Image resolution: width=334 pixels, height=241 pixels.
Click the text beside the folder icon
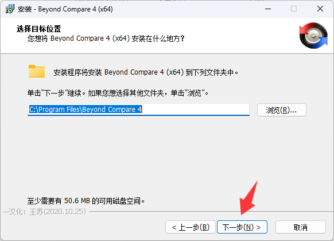pyautogui.click(x=146, y=72)
